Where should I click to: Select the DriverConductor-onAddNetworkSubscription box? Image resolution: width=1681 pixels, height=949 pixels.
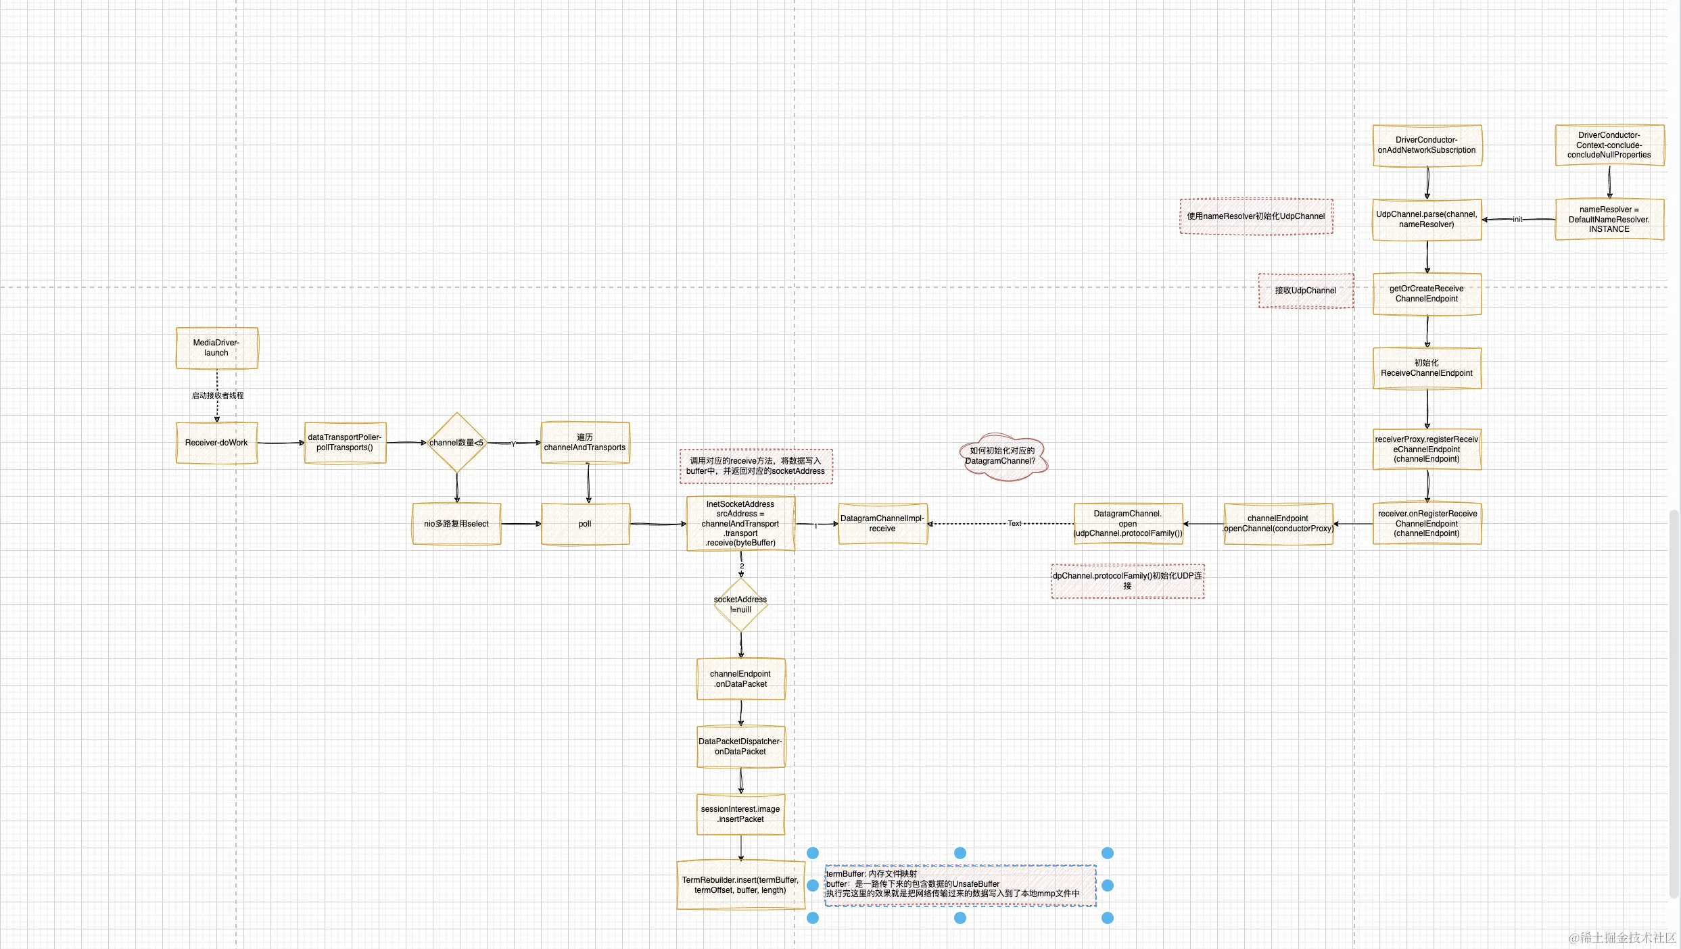1427,145
